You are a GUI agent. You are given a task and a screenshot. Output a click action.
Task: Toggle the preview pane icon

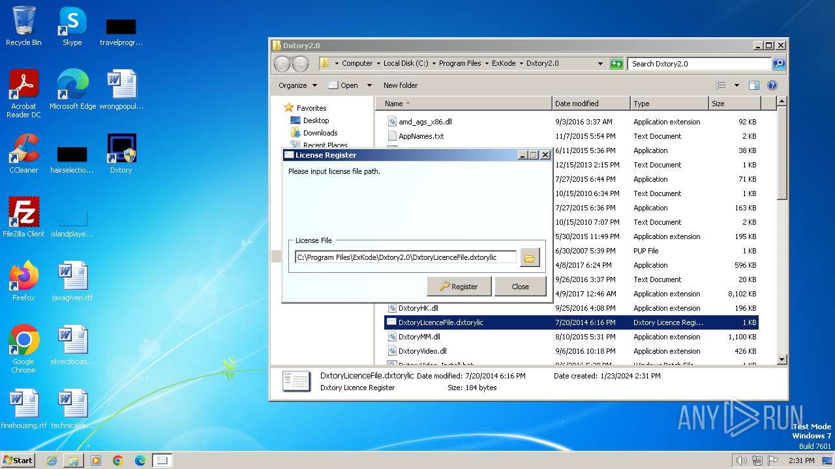[x=754, y=85]
